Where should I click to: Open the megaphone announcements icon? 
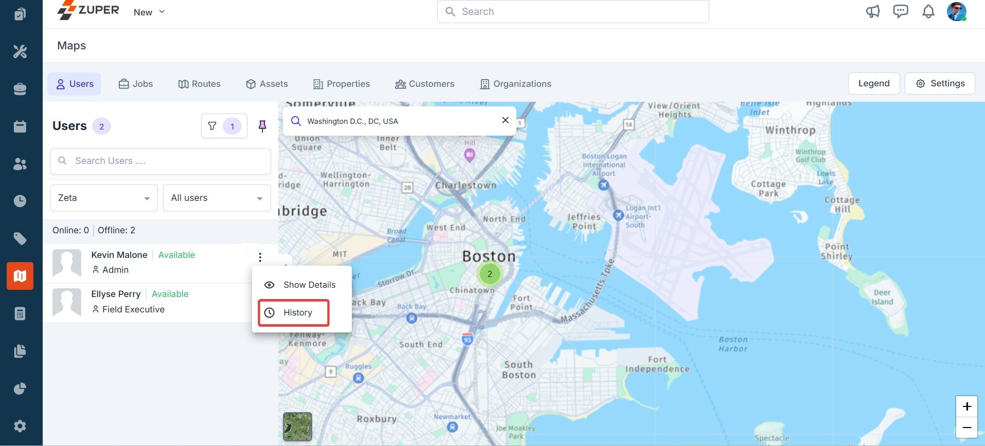click(x=873, y=11)
